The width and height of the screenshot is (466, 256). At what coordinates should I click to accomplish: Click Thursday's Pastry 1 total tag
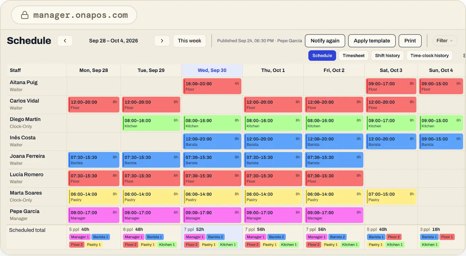coord(269,245)
